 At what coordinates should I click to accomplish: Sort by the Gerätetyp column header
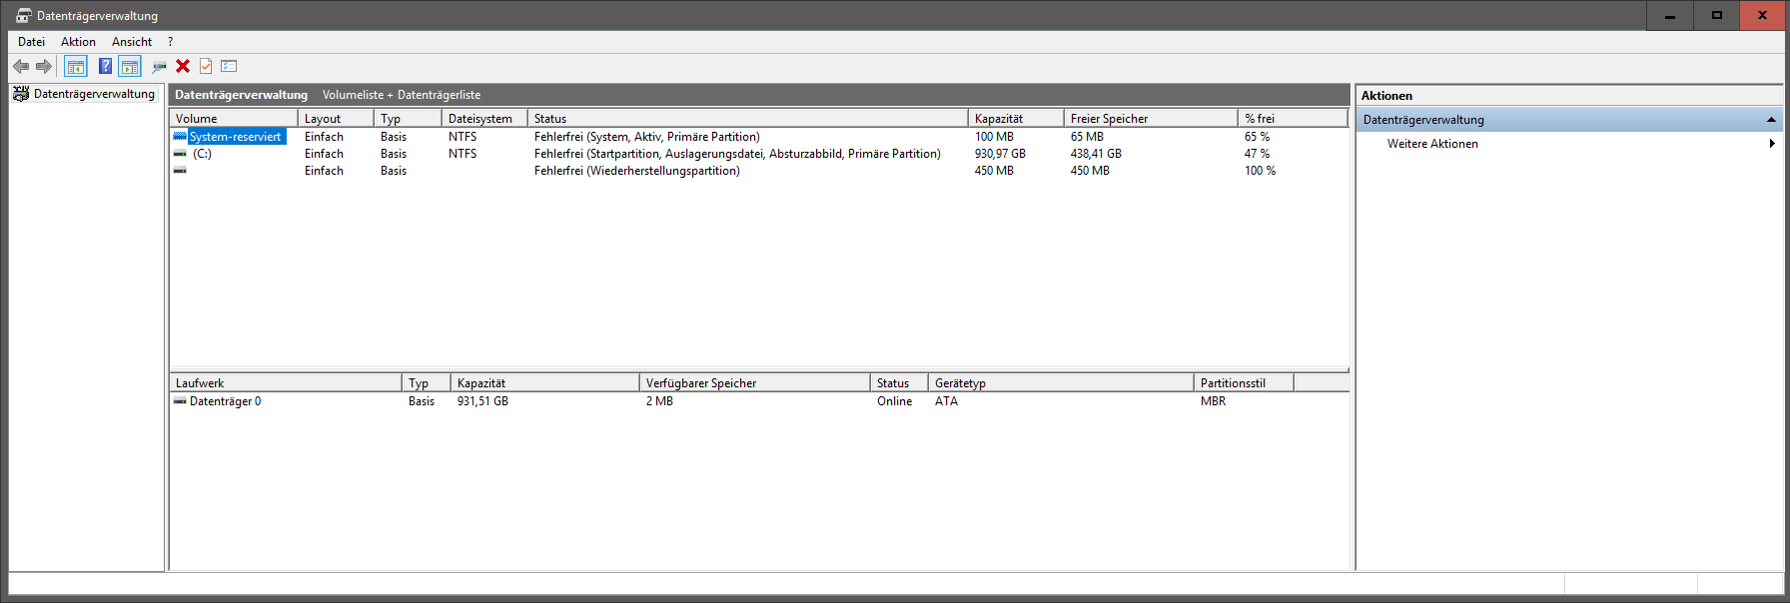coord(1061,382)
